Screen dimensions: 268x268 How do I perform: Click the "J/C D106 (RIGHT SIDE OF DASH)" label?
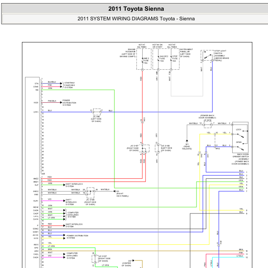click(x=90, y=202)
